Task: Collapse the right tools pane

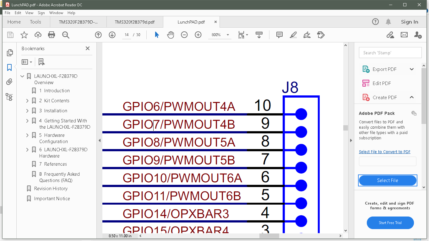Action: click(x=351, y=140)
